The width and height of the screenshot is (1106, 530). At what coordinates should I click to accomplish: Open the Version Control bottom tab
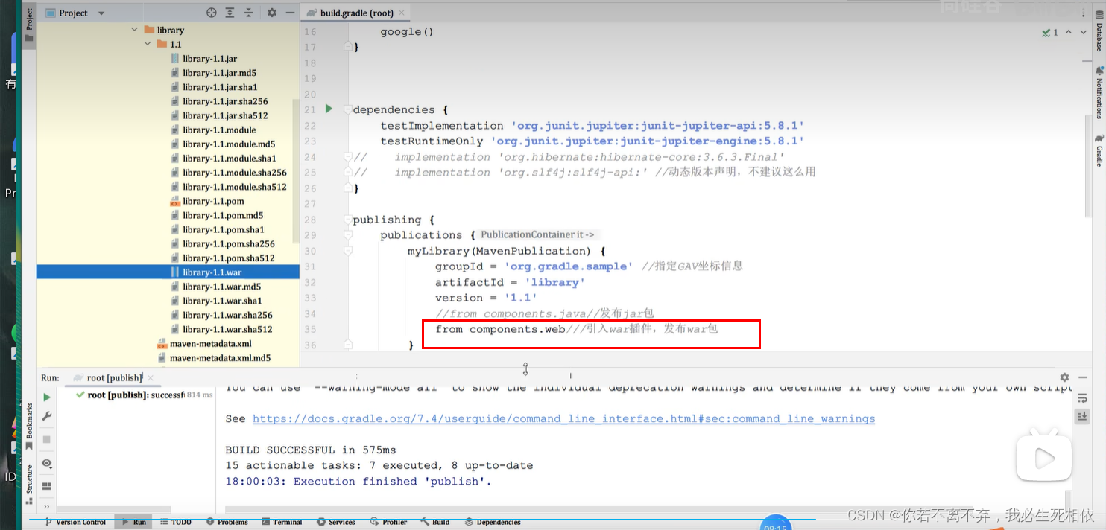(75, 523)
